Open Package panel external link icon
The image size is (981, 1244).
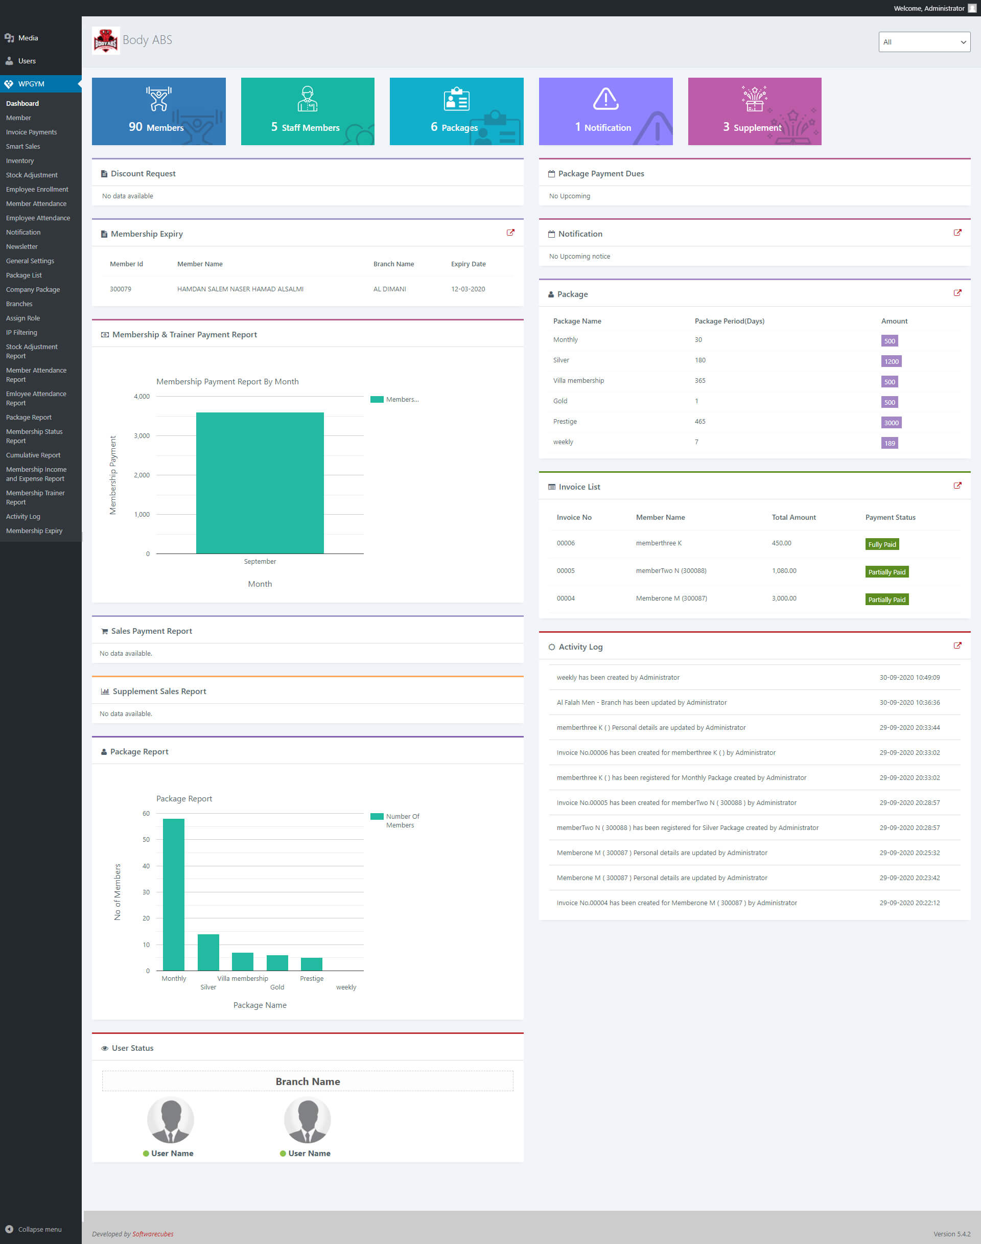pyautogui.click(x=957, y=293)
